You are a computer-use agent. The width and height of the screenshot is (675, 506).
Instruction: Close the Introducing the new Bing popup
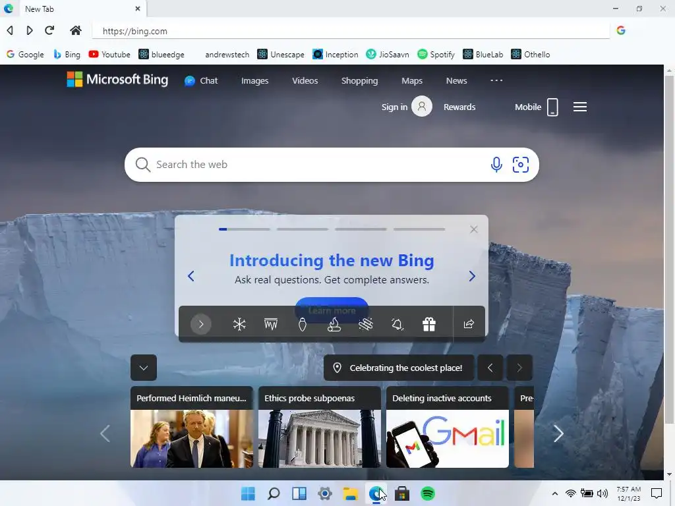tap(473, 229)
